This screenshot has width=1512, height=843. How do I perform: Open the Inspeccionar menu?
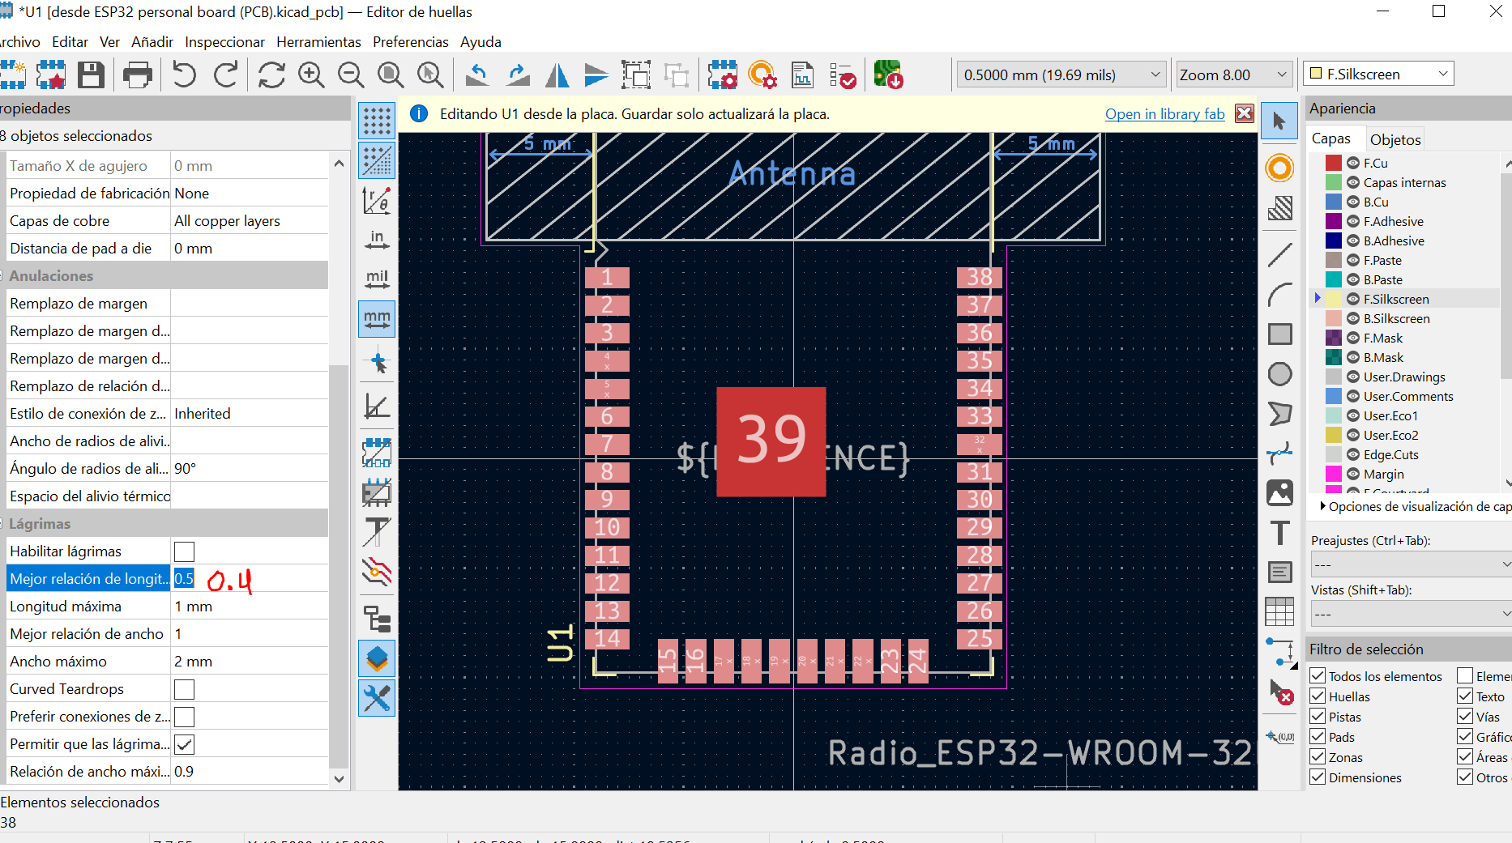(224, 42)
